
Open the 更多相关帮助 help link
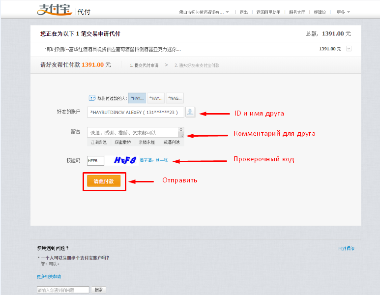click(49, 277)
